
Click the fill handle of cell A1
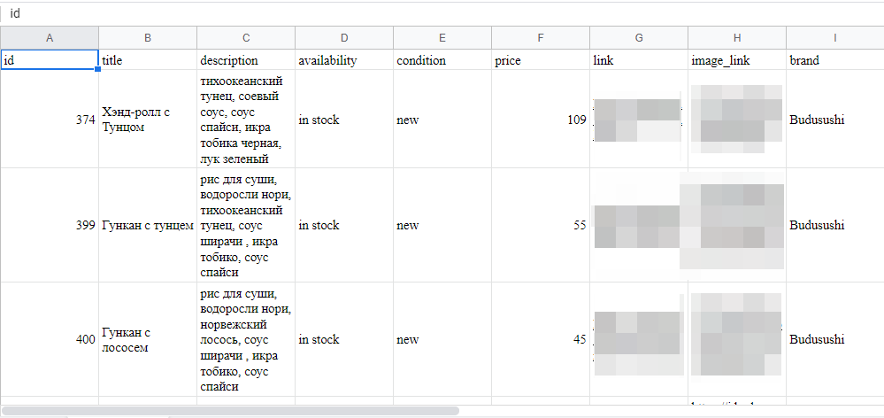coord(97,69)
